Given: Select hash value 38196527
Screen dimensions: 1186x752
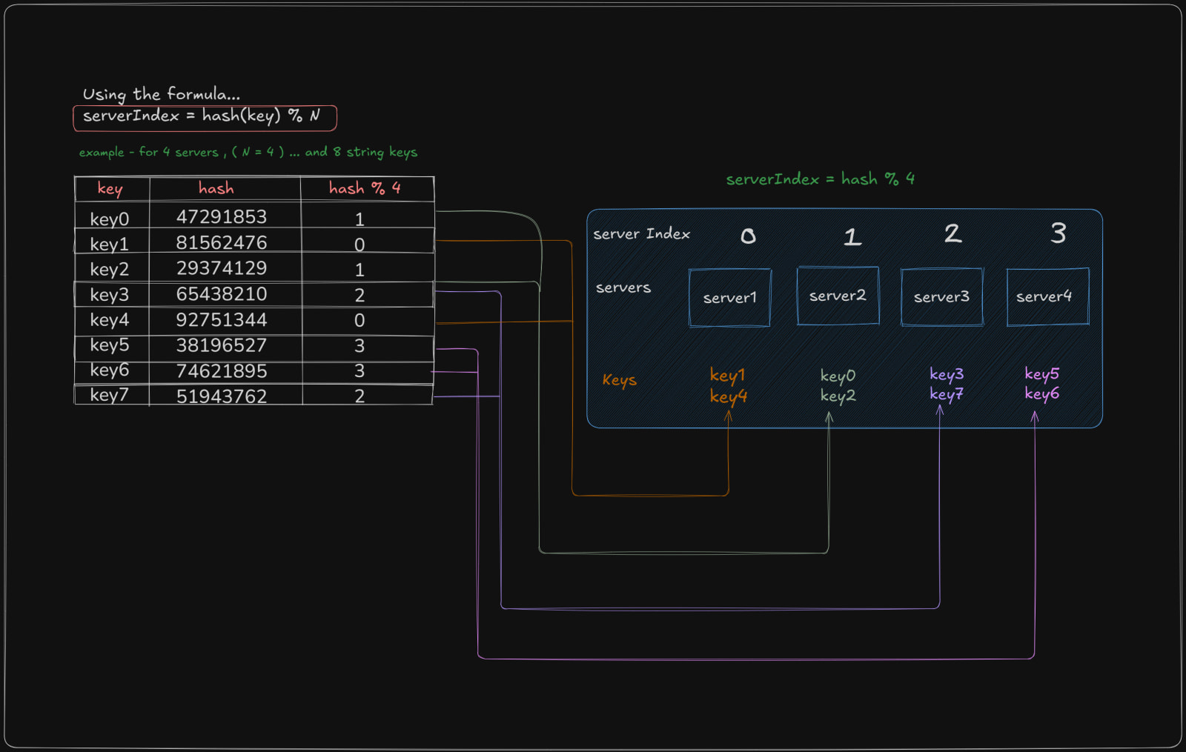Looking at the screenshot, I should (x=222, y=345).
